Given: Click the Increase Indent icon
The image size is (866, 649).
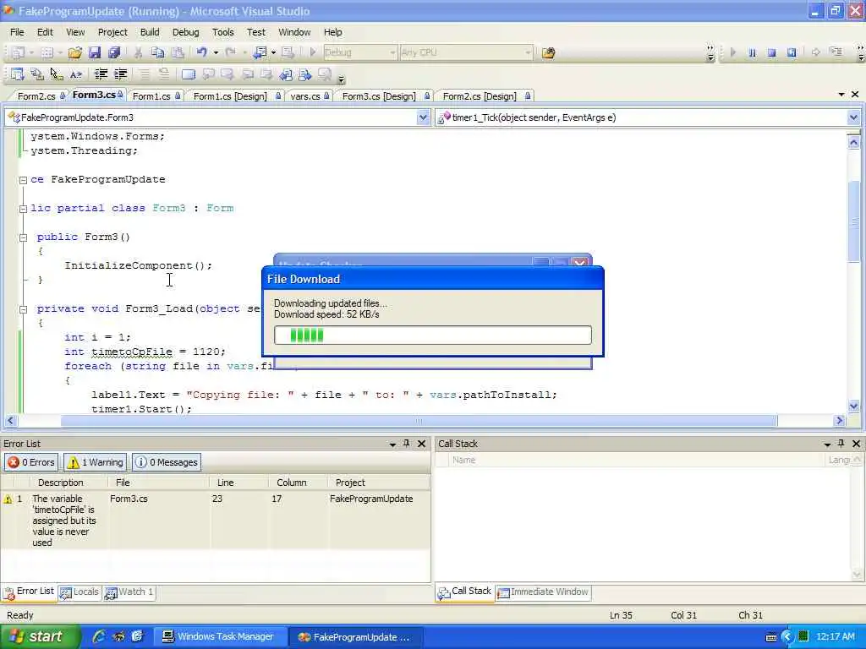Looking at the screenshot, I should click(120, 74).
